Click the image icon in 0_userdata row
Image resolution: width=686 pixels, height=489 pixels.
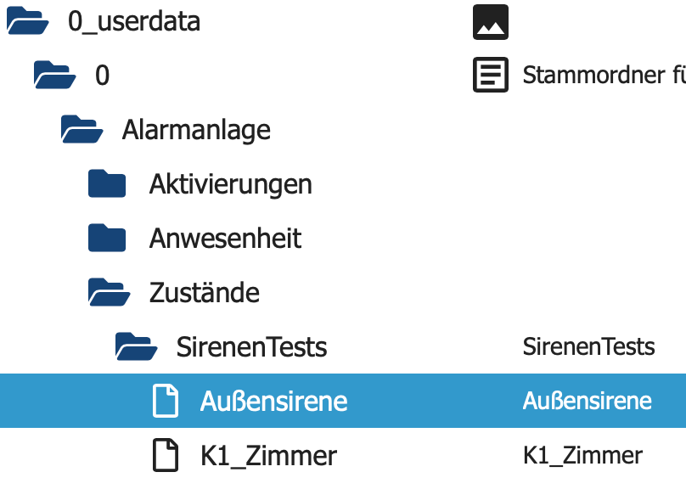coord(491,22)
